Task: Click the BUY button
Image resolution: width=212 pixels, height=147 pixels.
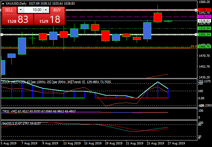Action: point(57,10)
